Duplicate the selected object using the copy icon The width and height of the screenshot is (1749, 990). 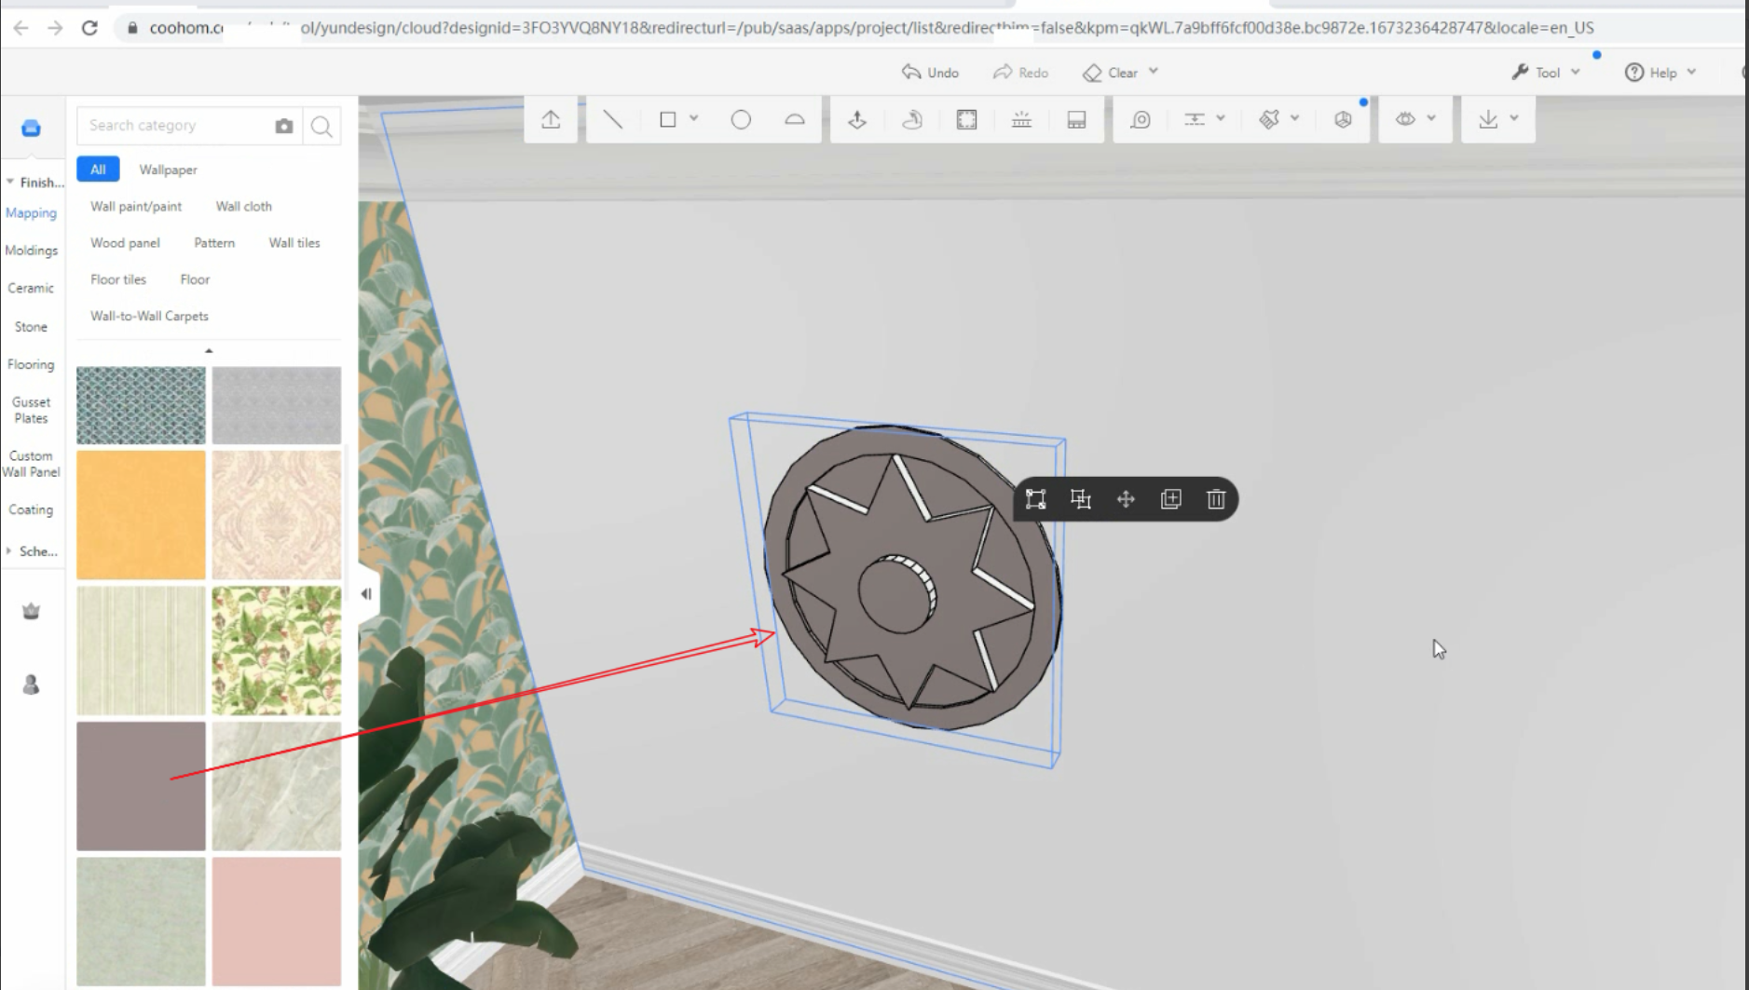click(1170, 499)
